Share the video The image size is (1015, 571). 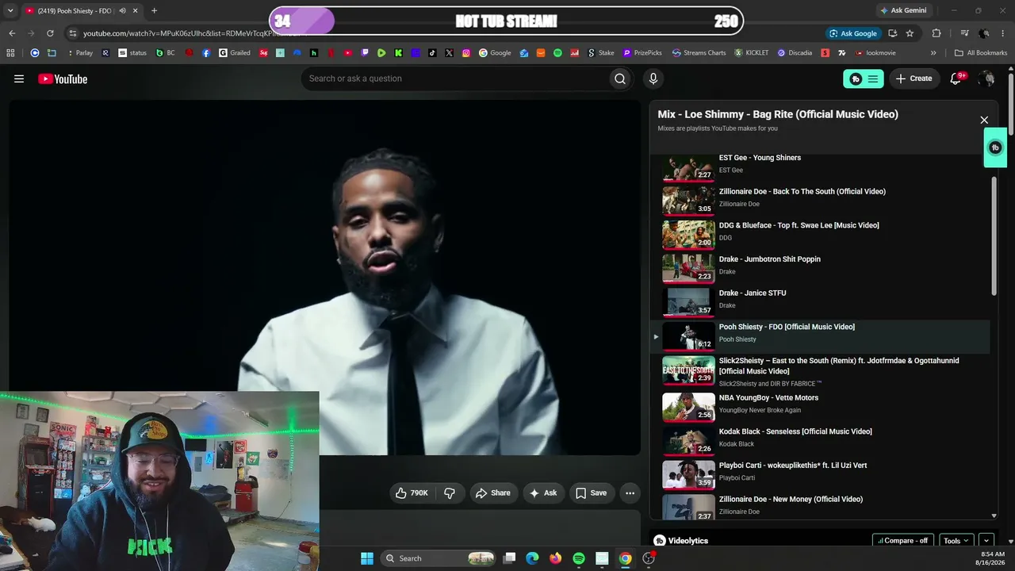492,492
